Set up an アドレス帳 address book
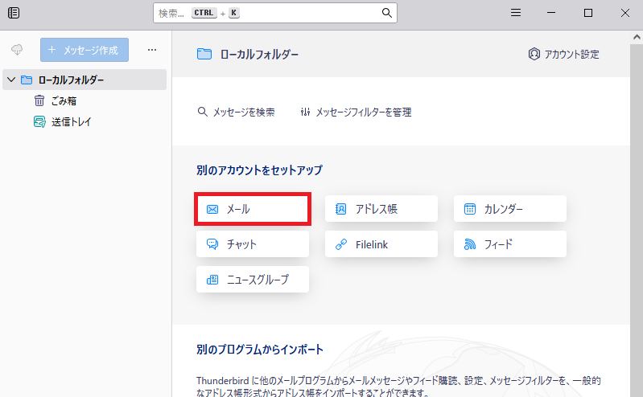The height and width of the screenshot is (397, 643). click(381, 209)
